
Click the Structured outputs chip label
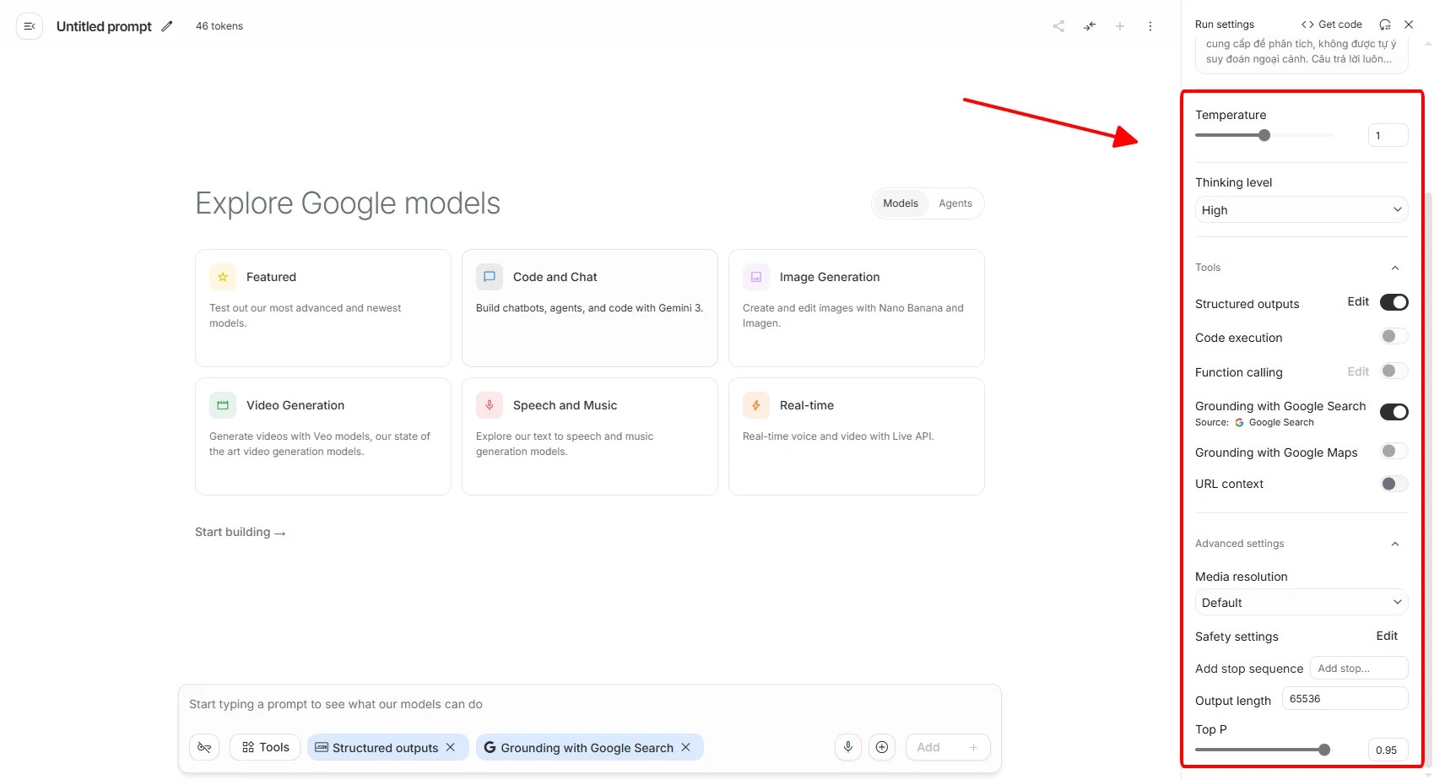[385, 748]
